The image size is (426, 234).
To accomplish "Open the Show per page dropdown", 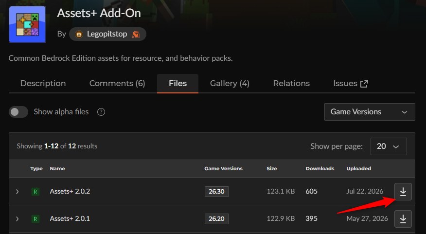I will [389, 146].
